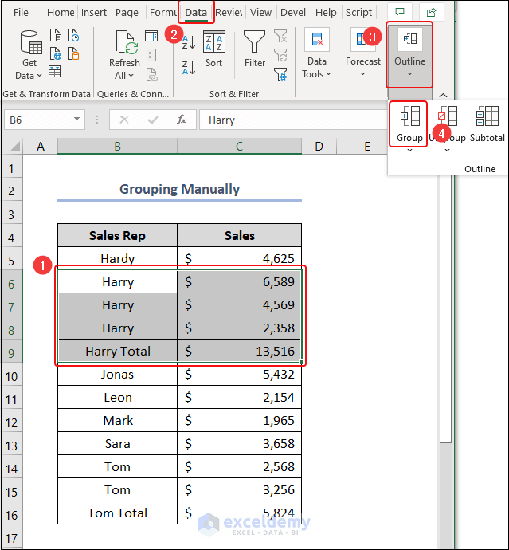Click From Text/CSV icon

click(x=56, y=35)
